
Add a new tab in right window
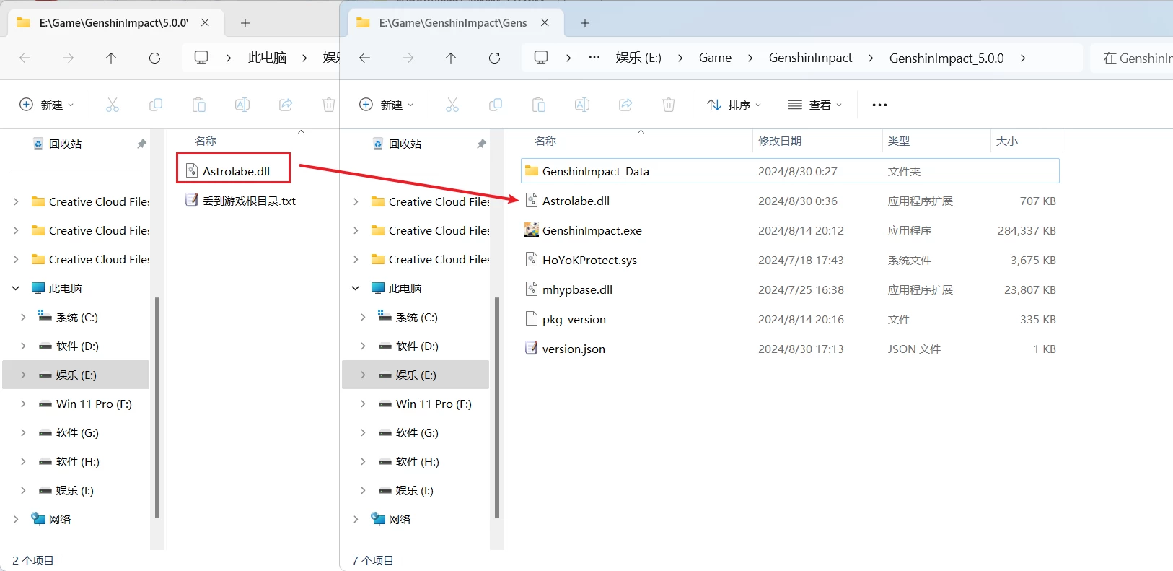coord(585,23)
